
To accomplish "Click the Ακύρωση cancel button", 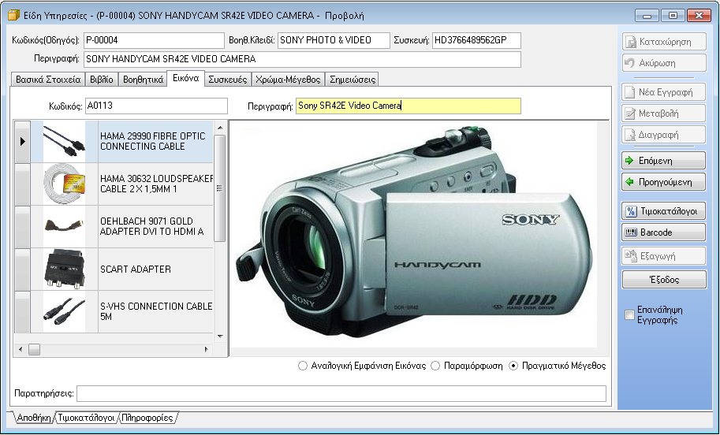I will (x=664, y=63).
